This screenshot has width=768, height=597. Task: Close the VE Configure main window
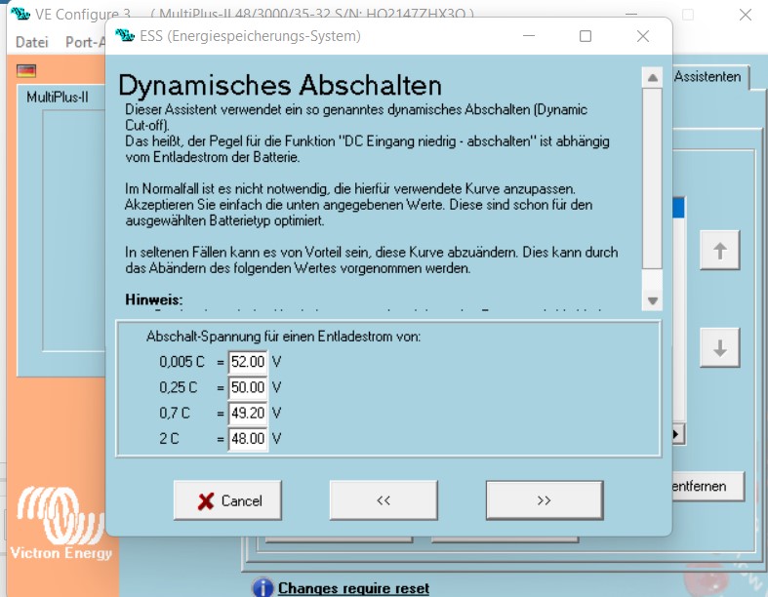[x=745, y=15]
